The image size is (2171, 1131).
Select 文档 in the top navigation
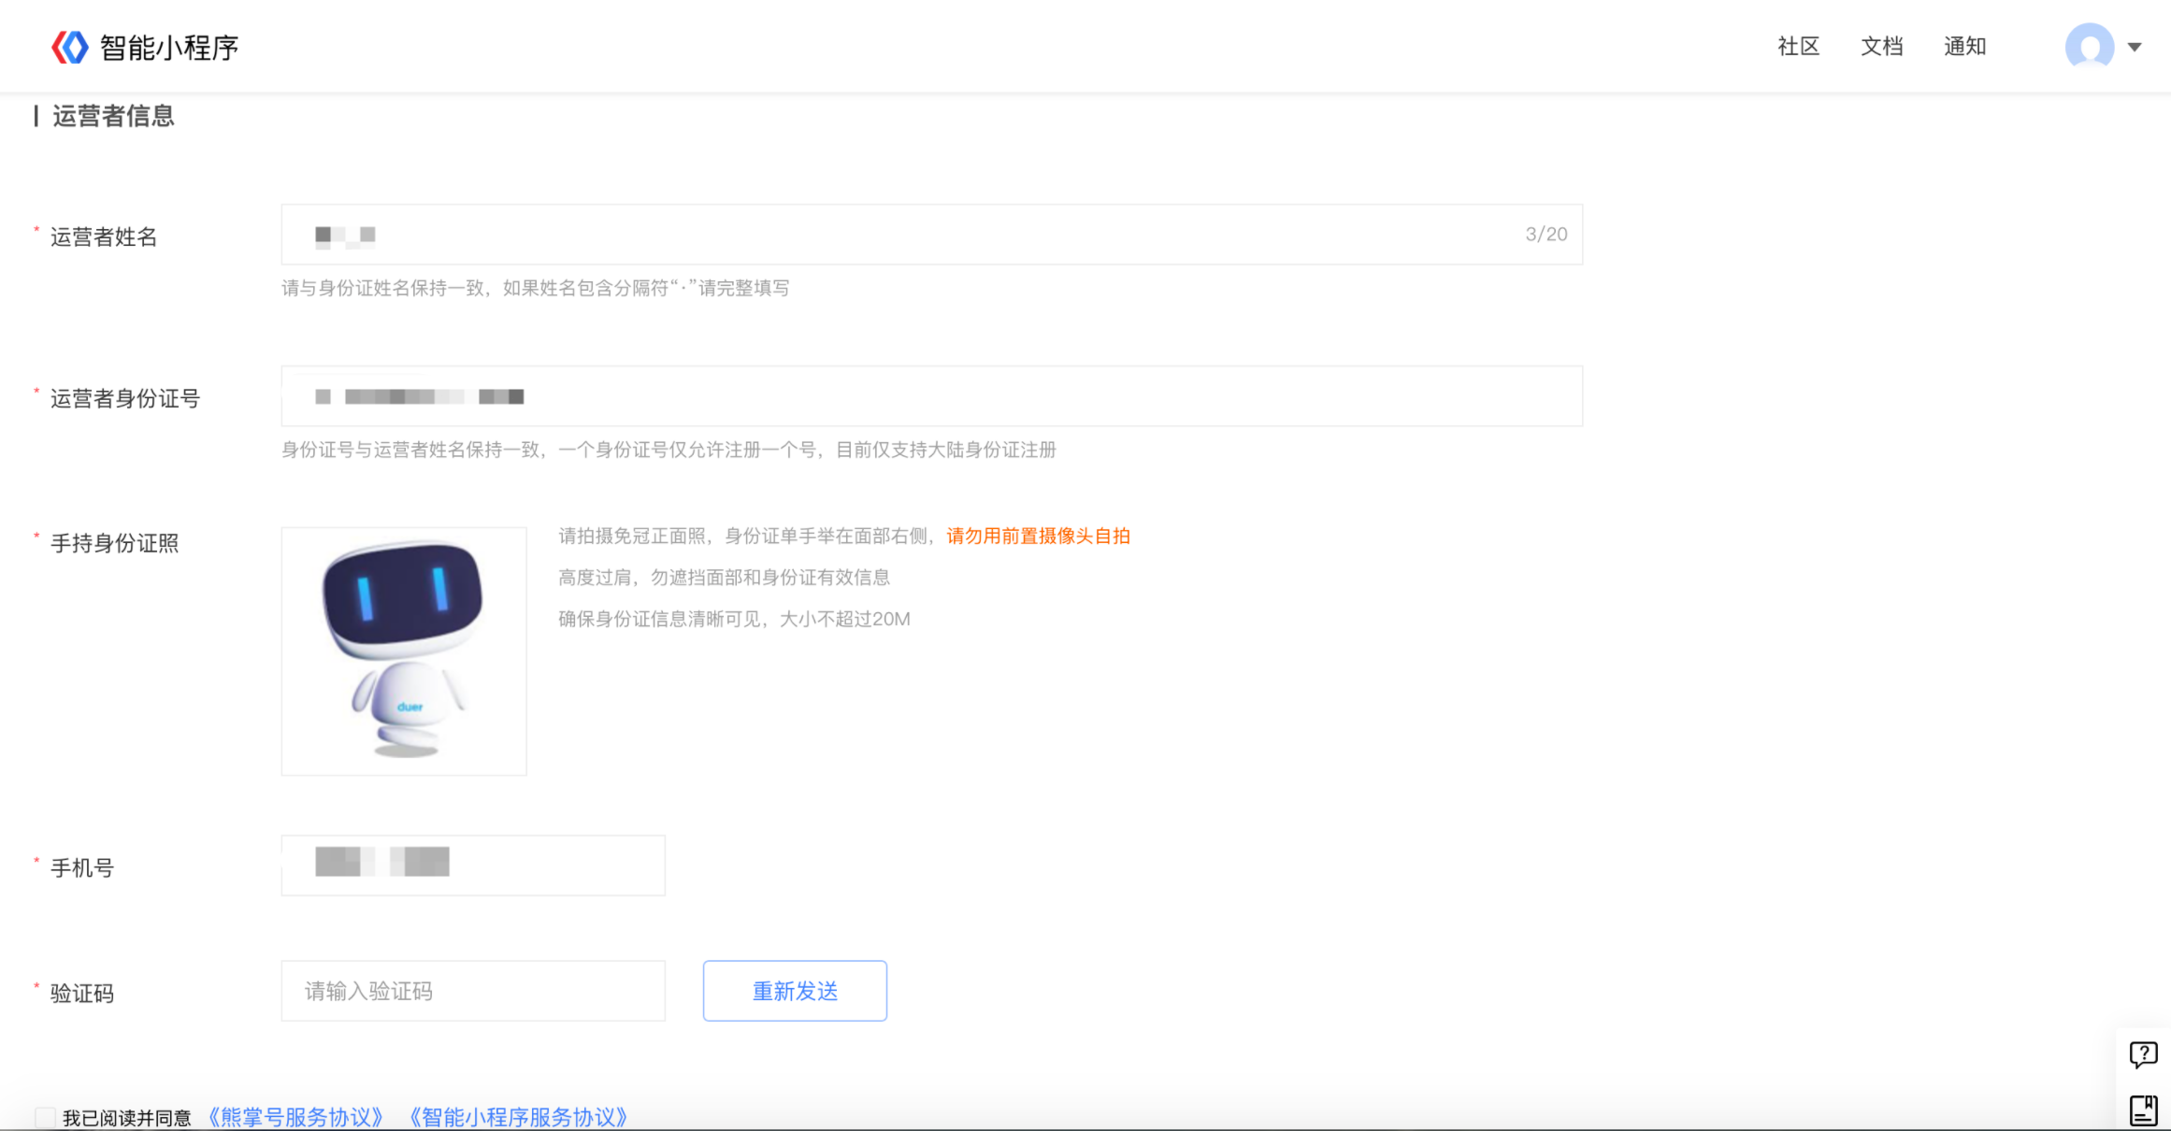coord(1882,46)
